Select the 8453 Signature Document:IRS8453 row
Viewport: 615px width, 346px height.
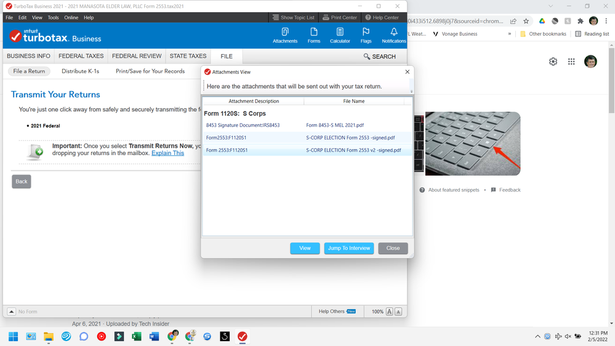pos(307,125)
